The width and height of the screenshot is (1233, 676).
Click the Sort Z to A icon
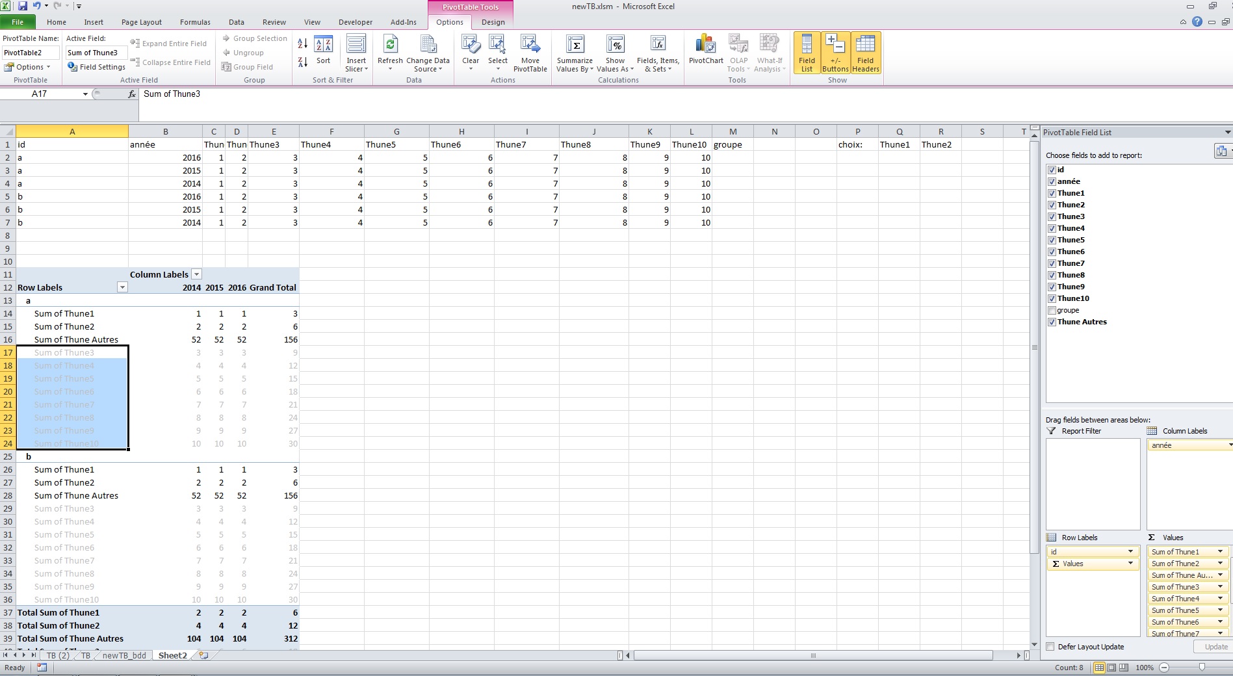(303, 62)
